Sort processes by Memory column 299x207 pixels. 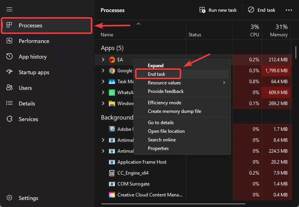click(x=279, y=30)
